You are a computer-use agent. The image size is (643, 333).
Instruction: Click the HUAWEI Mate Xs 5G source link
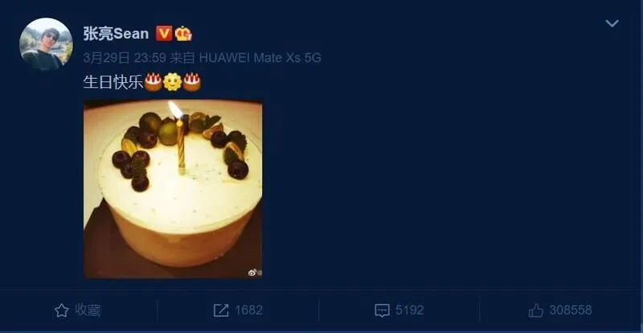[260, 58]
